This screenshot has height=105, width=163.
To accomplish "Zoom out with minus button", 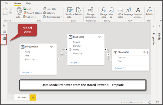I will point(122,102).
